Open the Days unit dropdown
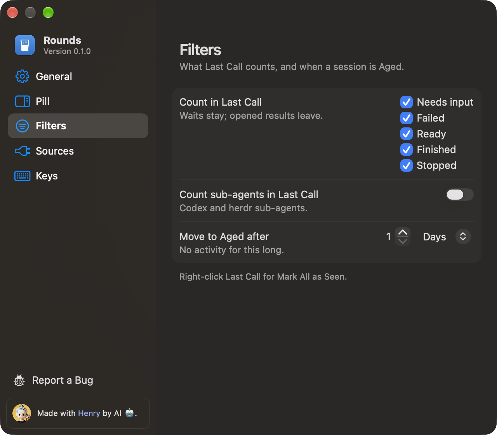This screenshot has height=435, width=497. pyautogui.click(x=447, y=237)
